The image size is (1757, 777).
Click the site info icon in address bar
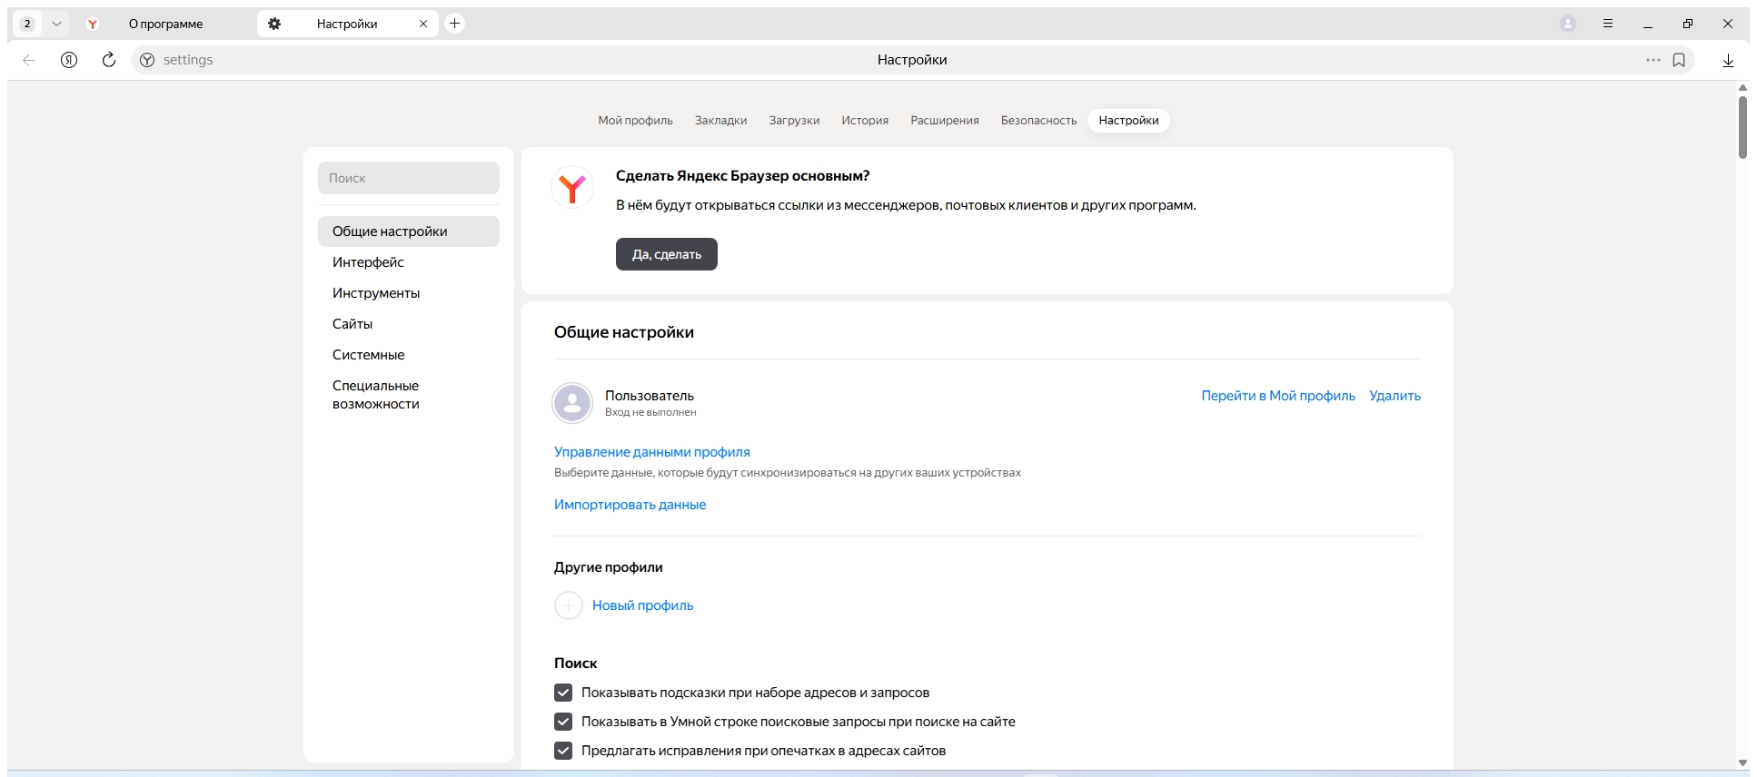(147, 60)
